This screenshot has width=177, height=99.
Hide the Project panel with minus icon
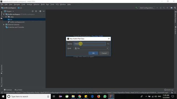point(44,11)
